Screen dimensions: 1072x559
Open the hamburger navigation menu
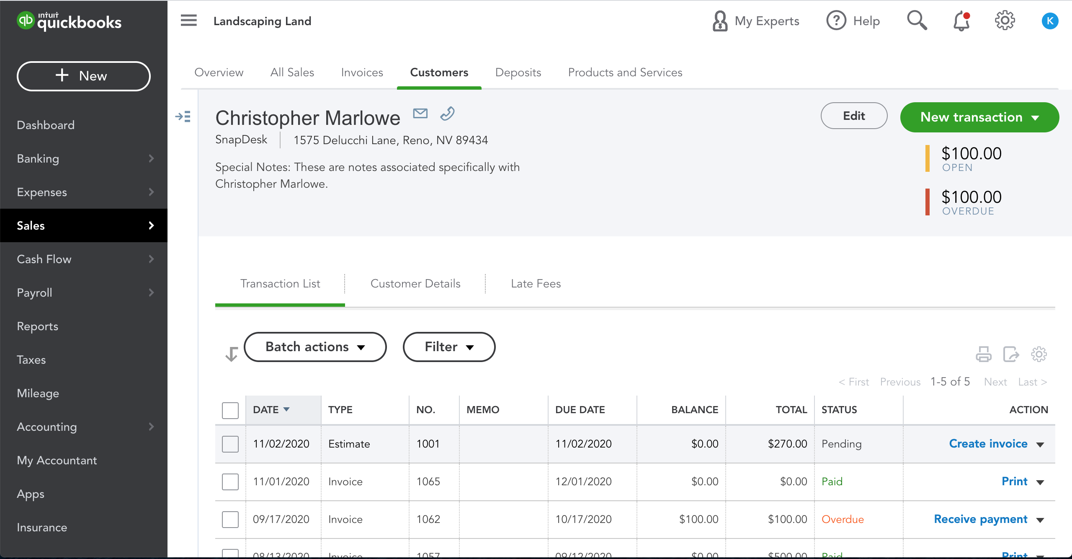pyautogui.click(x=188, y=21)
